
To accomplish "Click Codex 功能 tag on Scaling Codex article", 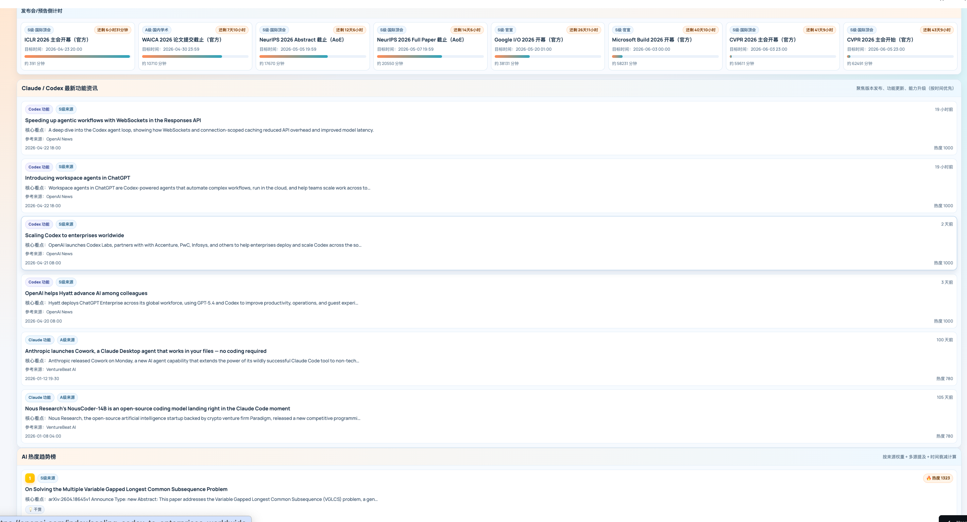I will coord(39,224).
